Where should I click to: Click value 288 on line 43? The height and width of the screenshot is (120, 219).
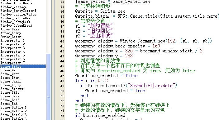tap(129, 56)
